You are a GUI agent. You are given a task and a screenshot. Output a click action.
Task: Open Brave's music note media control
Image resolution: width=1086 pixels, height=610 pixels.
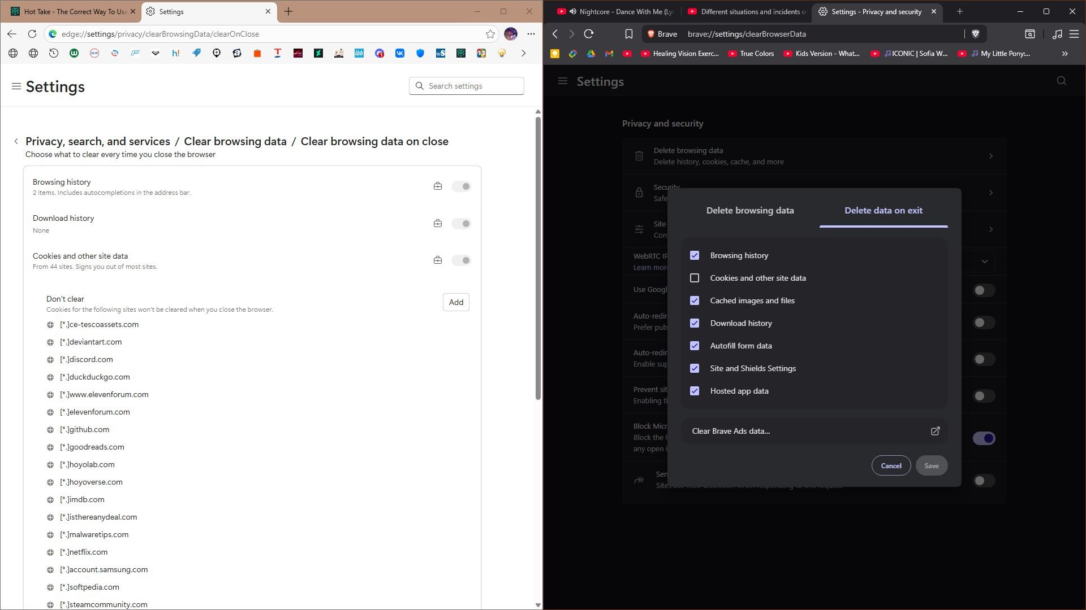click(x=1057, y=34)
